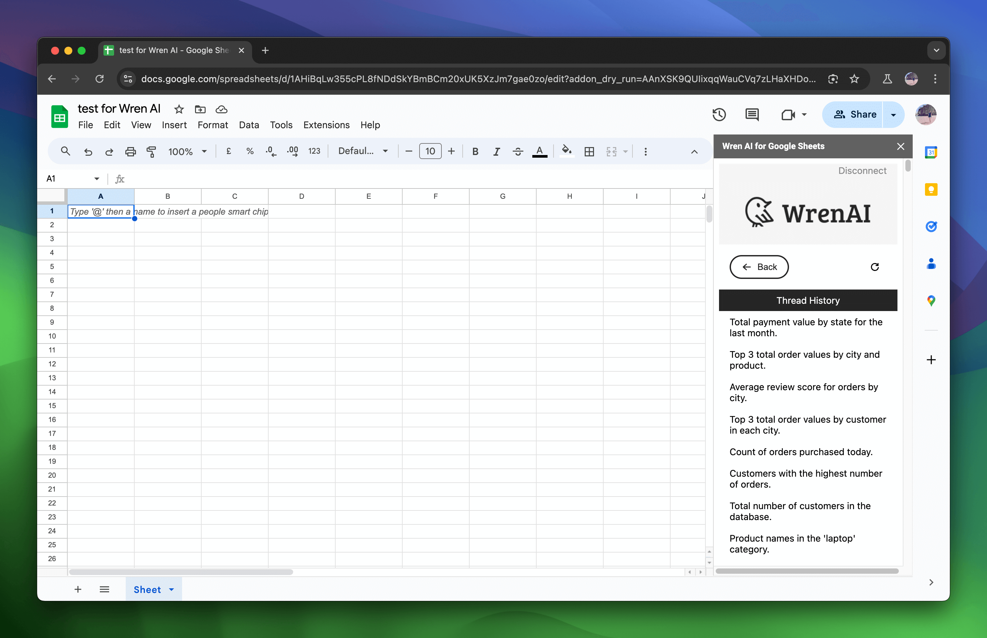The width and height of the screenshot is (987, 638).
Task: Expand the Share options dropdown arrow
Action: click(x=893, y=115)
